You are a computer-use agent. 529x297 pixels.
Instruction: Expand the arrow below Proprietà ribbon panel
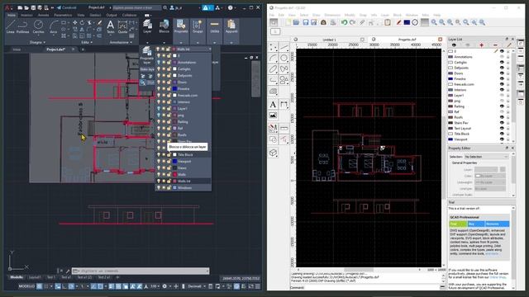pyautogui.click(x=181, y=43)
